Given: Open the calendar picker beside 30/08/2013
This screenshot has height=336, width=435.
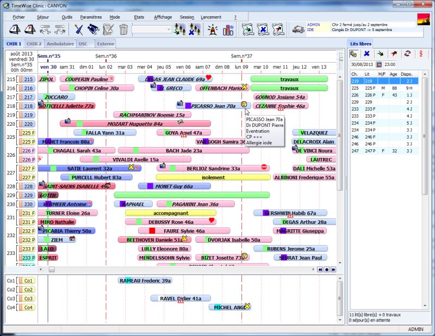Looking at the screenshot, I should [x=379, y=65].
